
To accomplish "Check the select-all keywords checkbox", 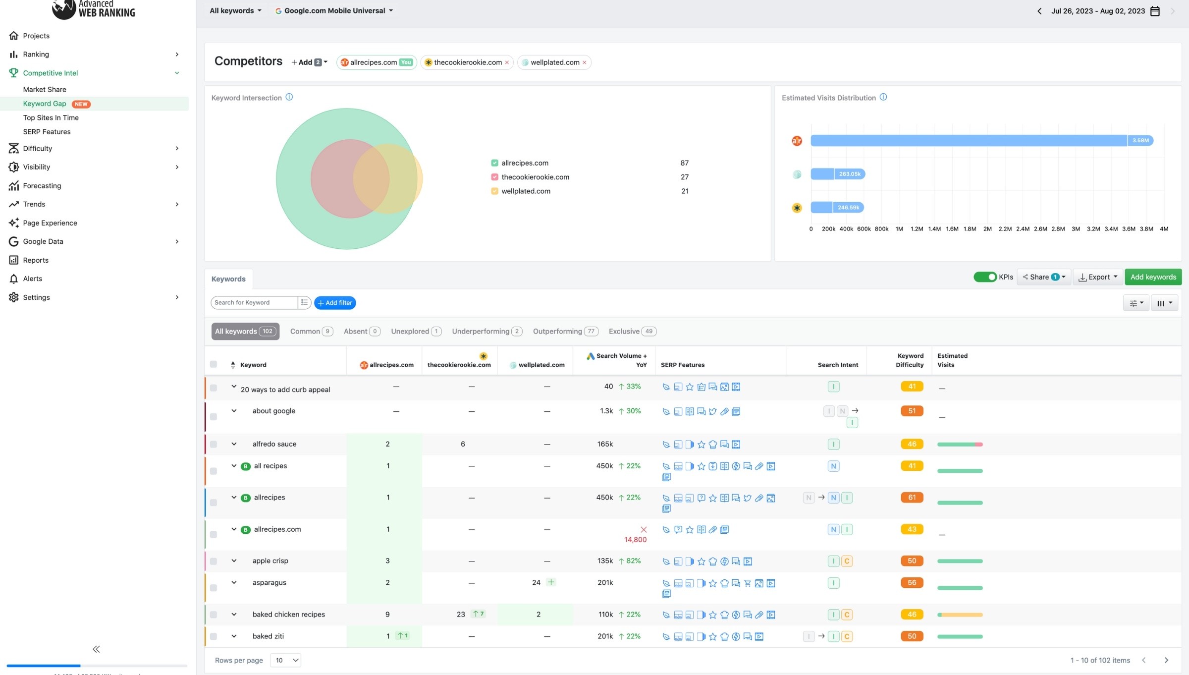I will [x=214, y=364].
